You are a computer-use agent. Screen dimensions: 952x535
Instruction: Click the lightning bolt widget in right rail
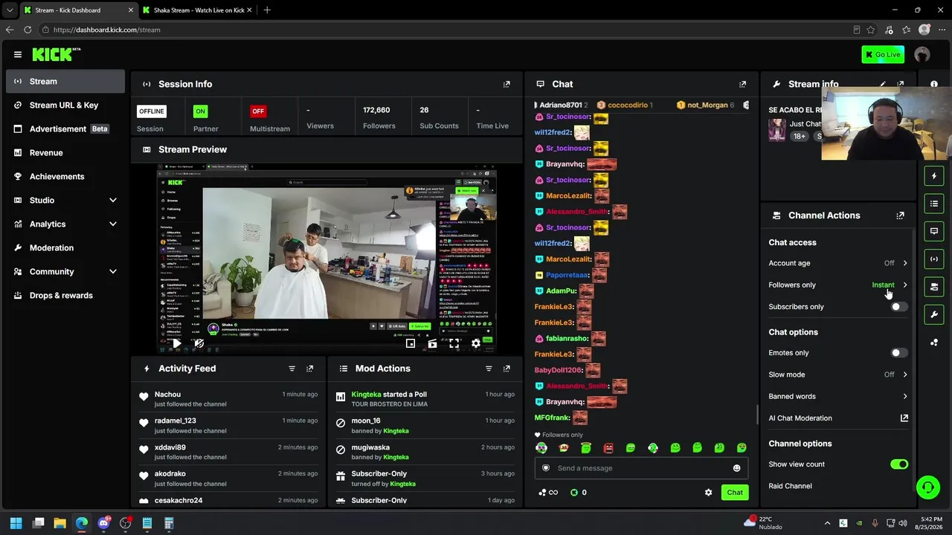click(x=934, y=176)
